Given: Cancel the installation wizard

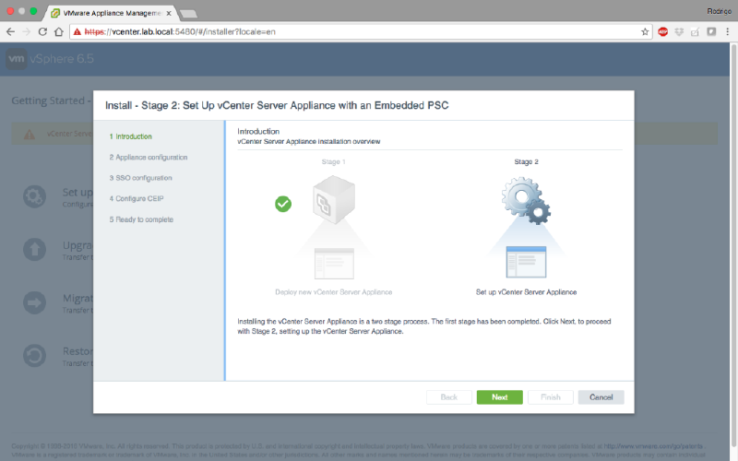Looking at the screenshot, I should click(x=601, y=397).
